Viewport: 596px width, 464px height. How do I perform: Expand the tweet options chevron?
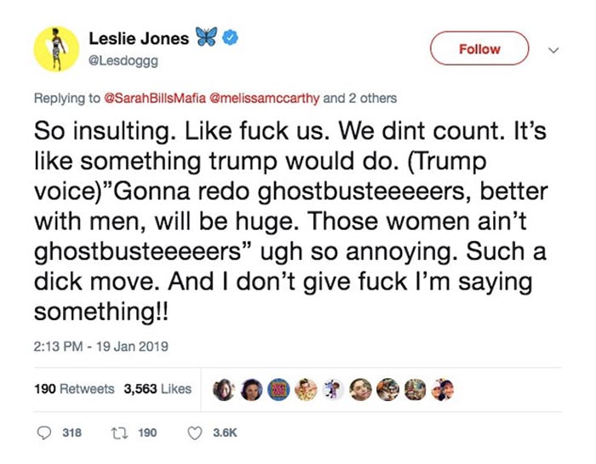tap(554, 49)
